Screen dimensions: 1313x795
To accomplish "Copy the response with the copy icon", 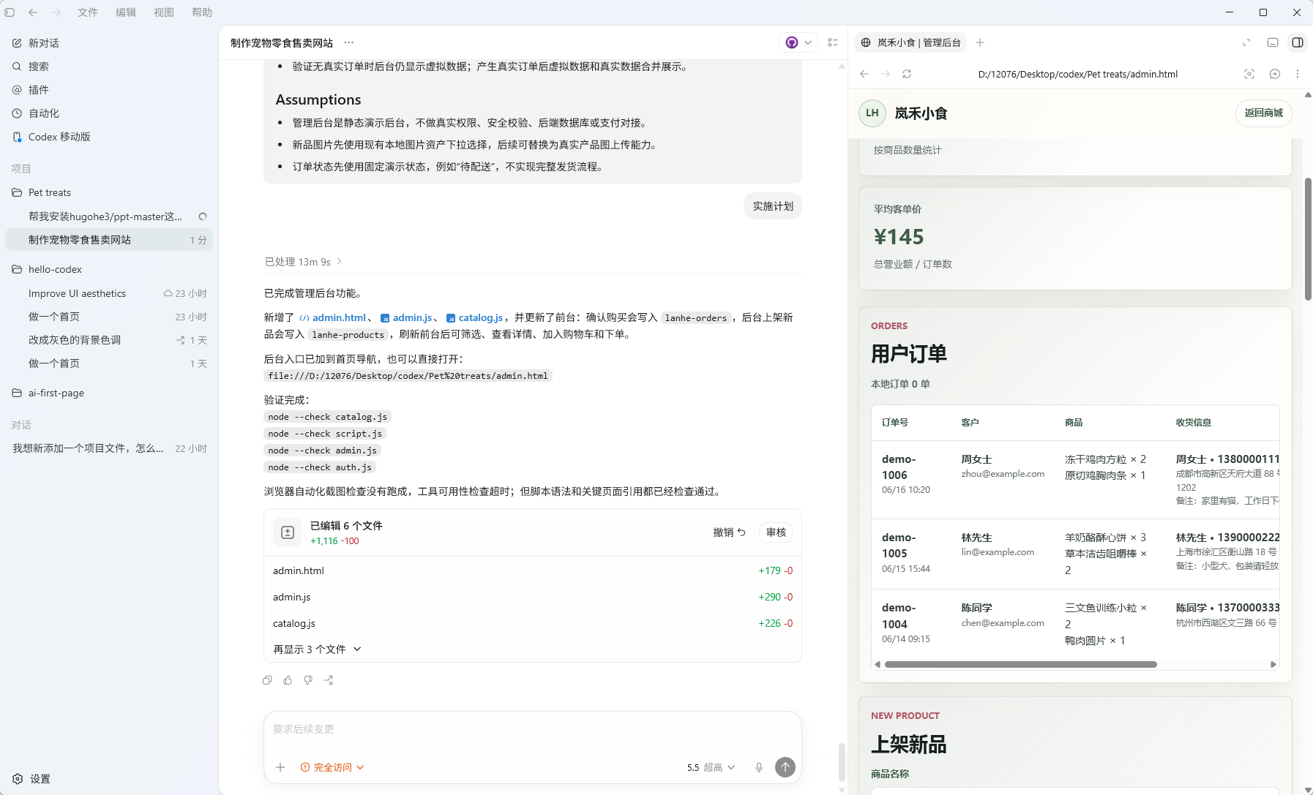I will click(x=267, y=680).
